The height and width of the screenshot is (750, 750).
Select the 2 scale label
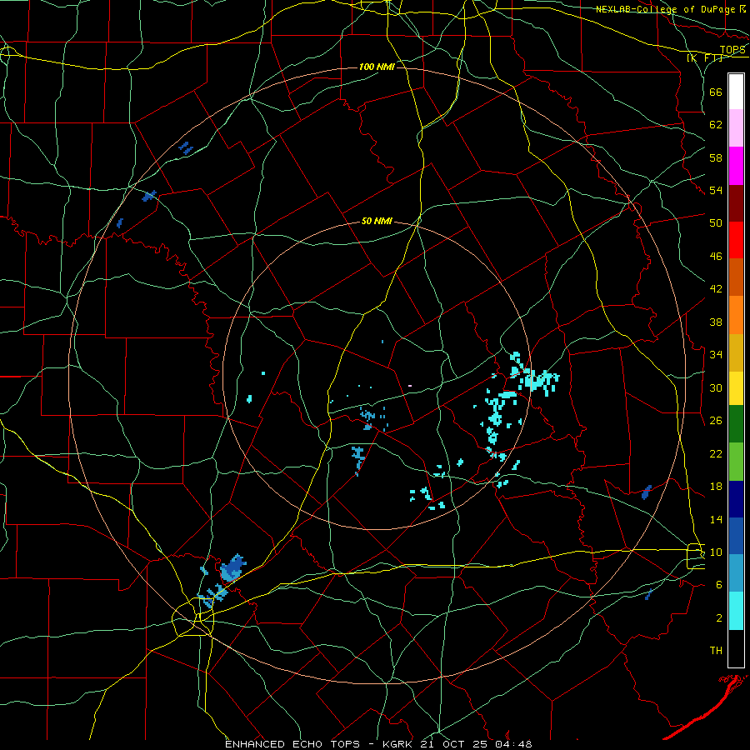point(719,618)
